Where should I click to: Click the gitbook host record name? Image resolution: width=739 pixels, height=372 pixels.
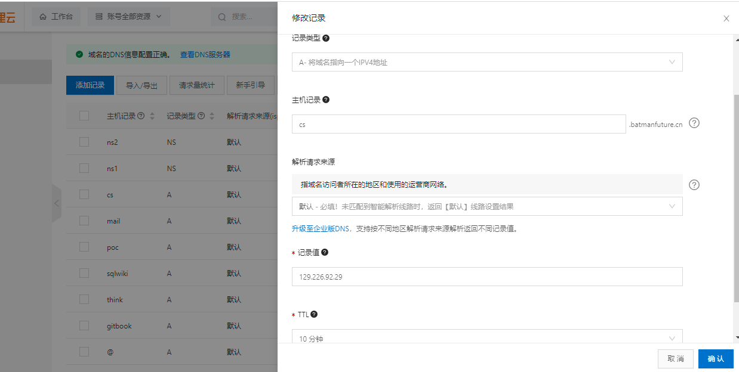[x=119, y=326]
